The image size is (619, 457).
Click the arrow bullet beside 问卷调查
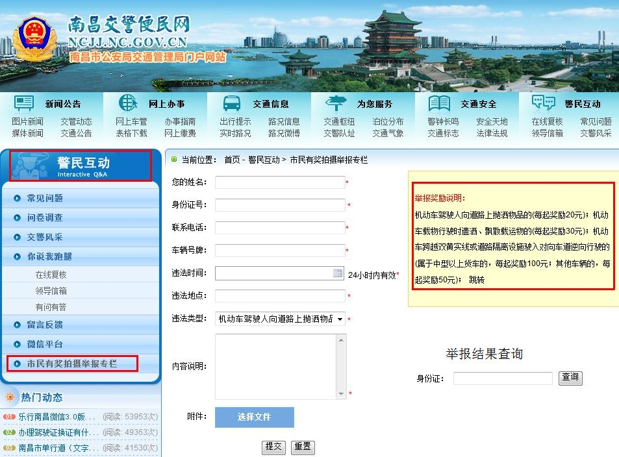click(17, 217)
